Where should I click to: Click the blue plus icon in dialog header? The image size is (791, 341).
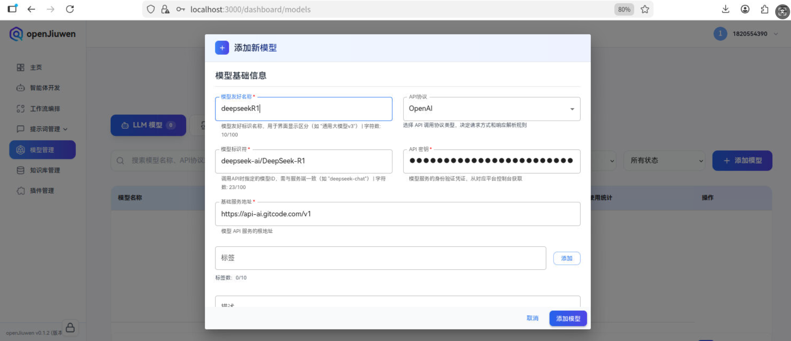point(222,48)
